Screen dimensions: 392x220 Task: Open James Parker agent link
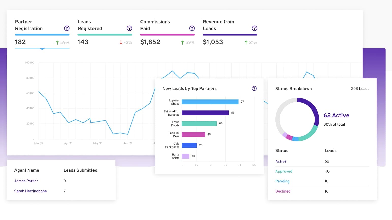pyautogui.click(x=26, y=181)
